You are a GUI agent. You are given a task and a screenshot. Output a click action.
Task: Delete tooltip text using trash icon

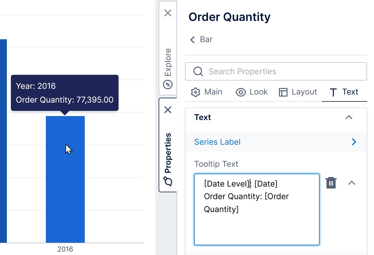click(x=331, y=183)
